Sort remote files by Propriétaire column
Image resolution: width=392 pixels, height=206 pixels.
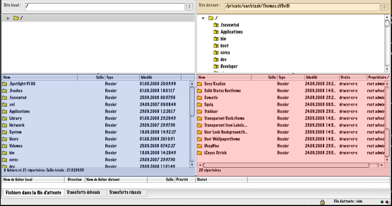coord(378,77)
